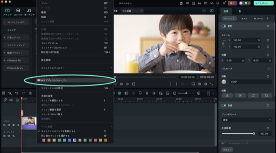The height and width of the screenshot is (153, 276).
Task: Click the timeline zoom slider handle
Action: click(186, 93)
